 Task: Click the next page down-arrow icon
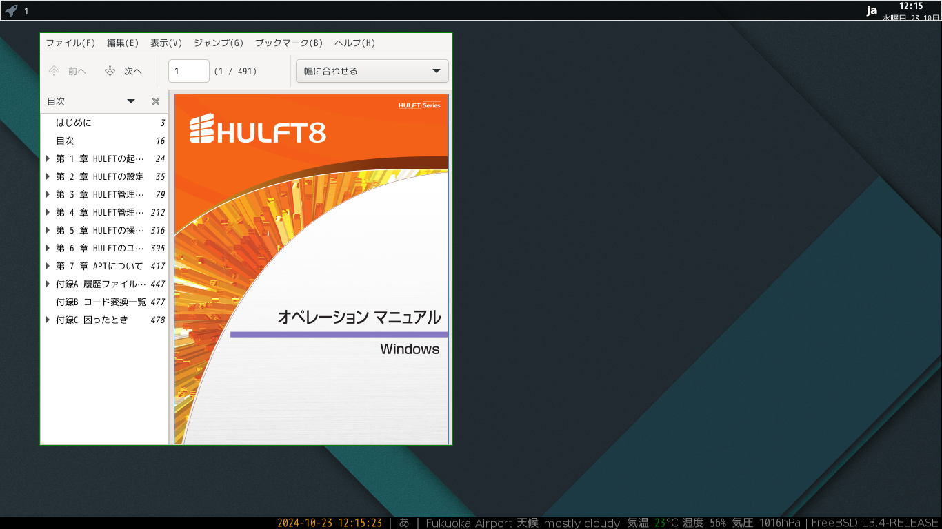click(110, 71)
